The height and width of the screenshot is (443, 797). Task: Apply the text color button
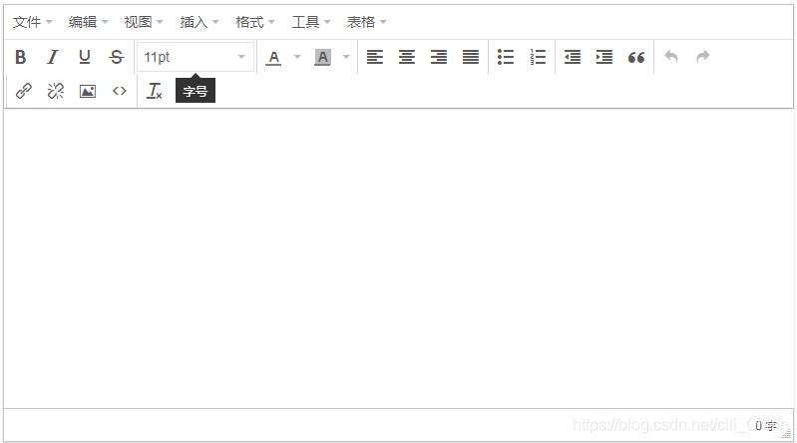(273, 57)
